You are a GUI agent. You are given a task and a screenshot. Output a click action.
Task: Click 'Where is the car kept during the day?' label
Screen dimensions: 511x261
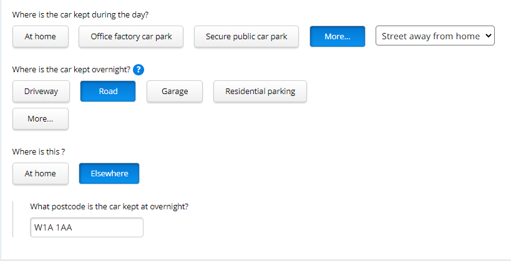pyautogui.click(x=80, y=14)
